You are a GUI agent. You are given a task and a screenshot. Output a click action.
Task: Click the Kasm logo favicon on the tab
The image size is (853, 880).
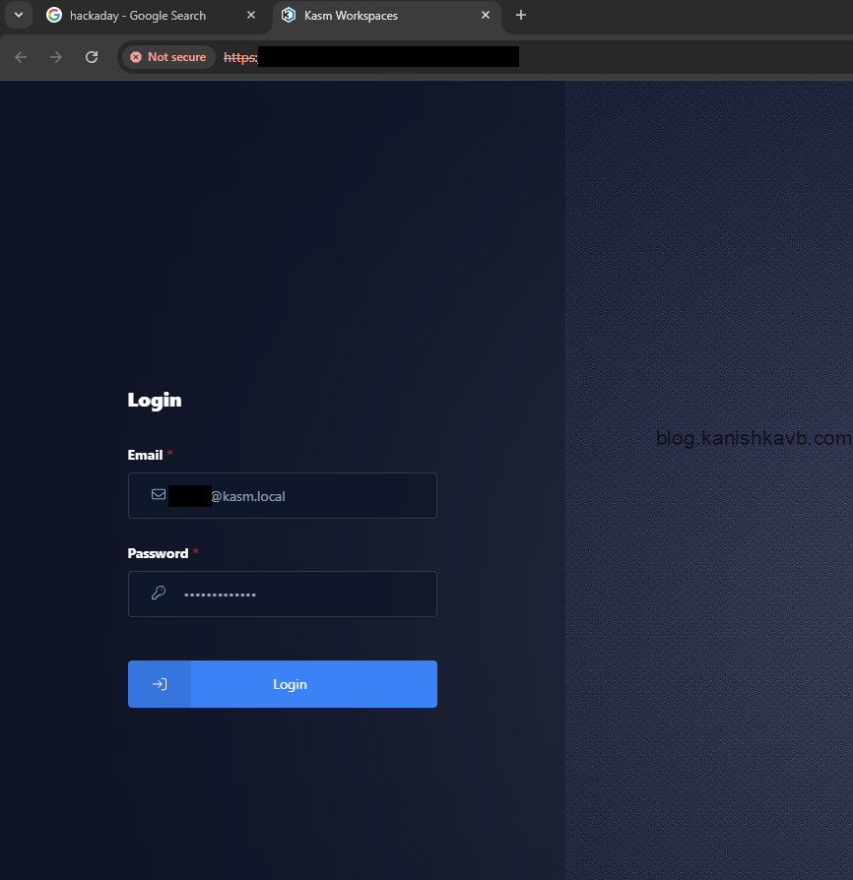(289, 16)
